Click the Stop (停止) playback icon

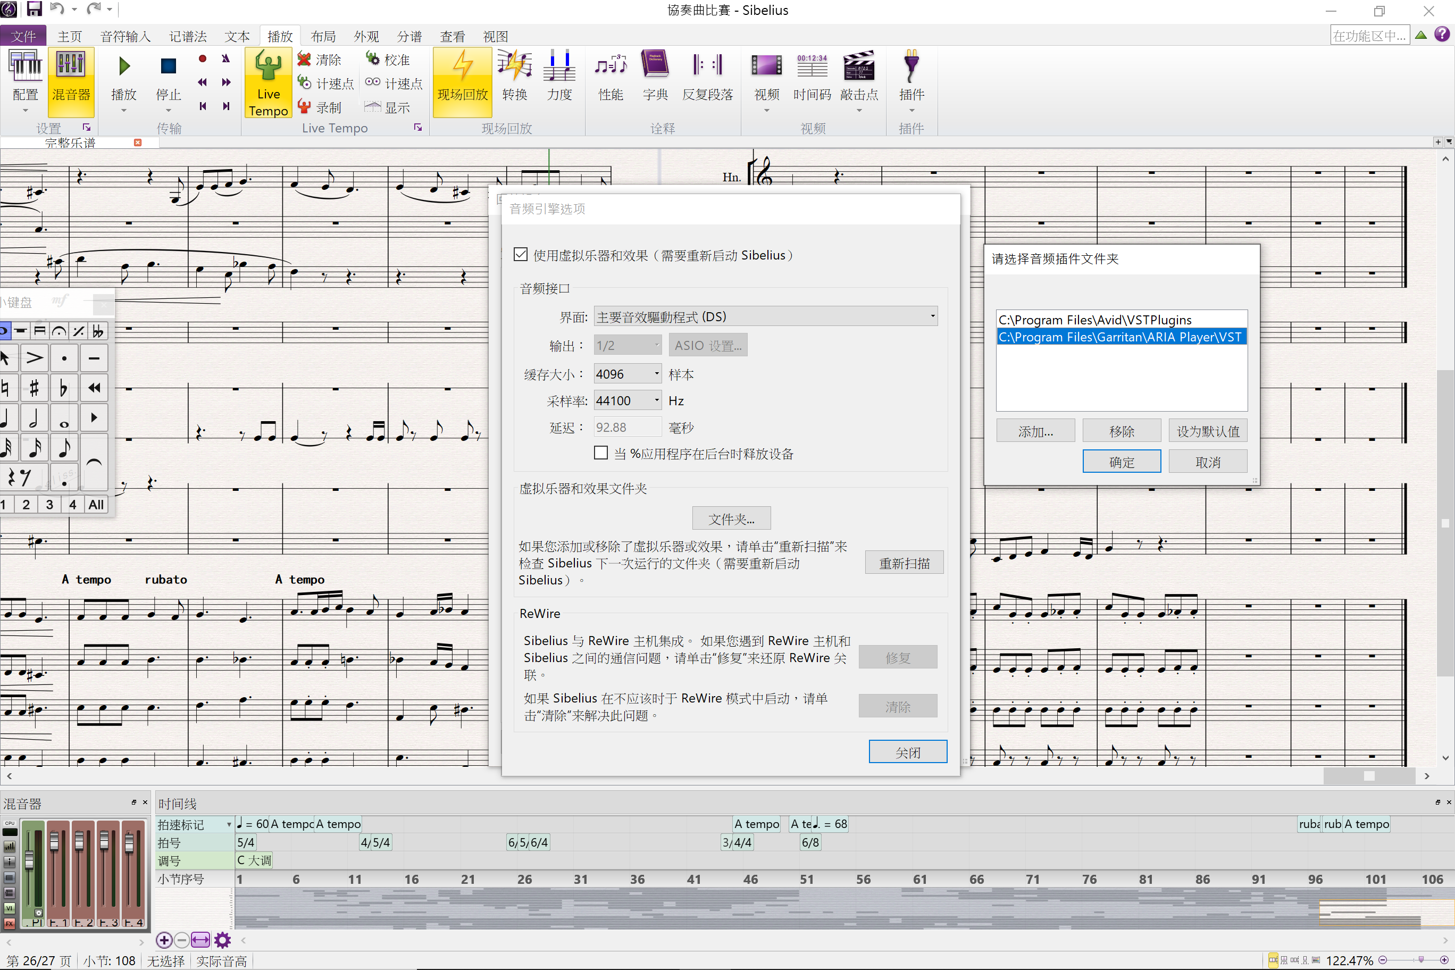[x=168, y=65]
